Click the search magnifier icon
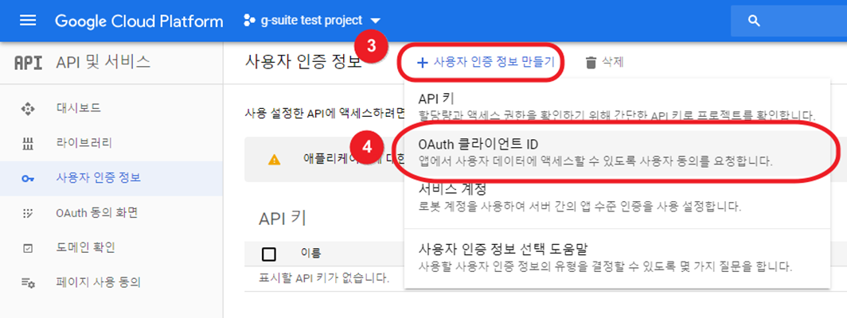Screen dimensions: 847x318 [754, 21]
